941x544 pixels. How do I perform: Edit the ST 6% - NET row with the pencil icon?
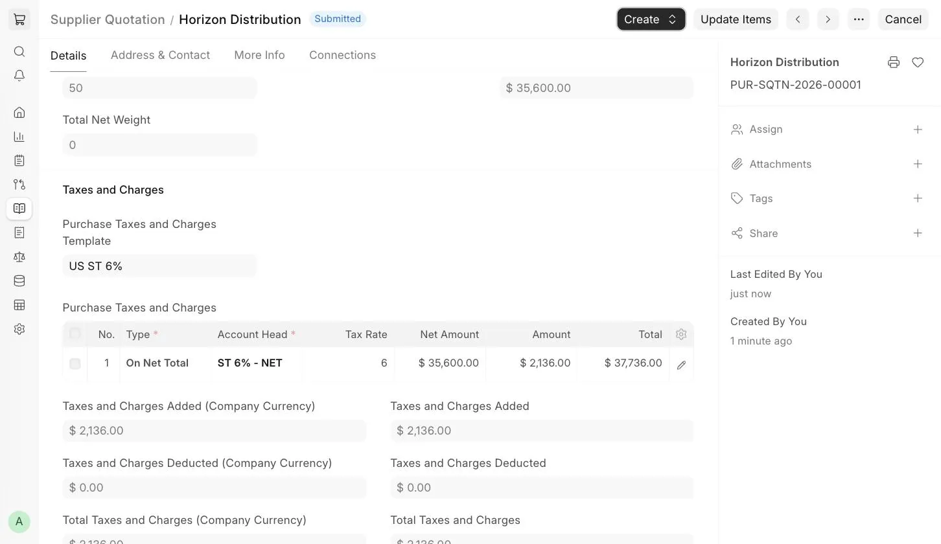(x=681, y=365)
